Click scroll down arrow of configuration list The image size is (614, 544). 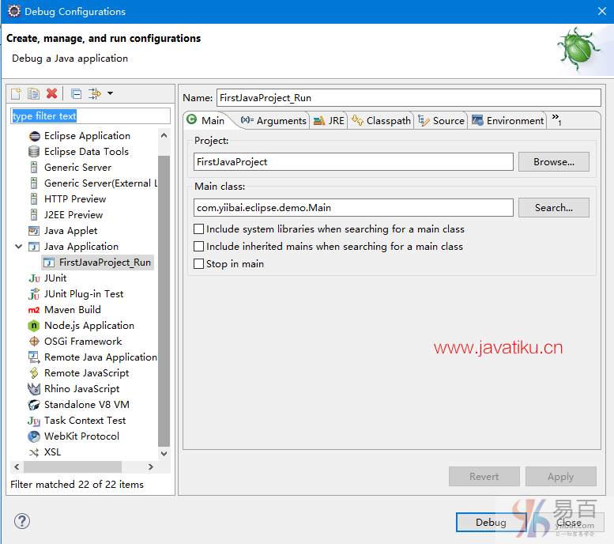coord(164,453)
